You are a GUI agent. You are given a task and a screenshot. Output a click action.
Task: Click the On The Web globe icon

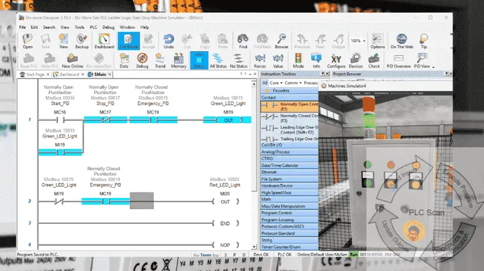[x=402, y=41]
